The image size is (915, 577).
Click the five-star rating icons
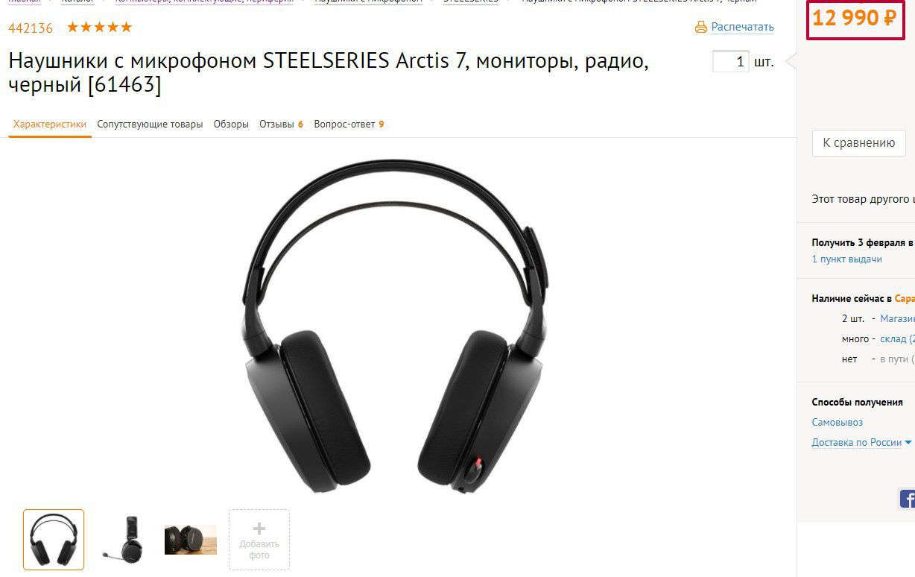99,28
